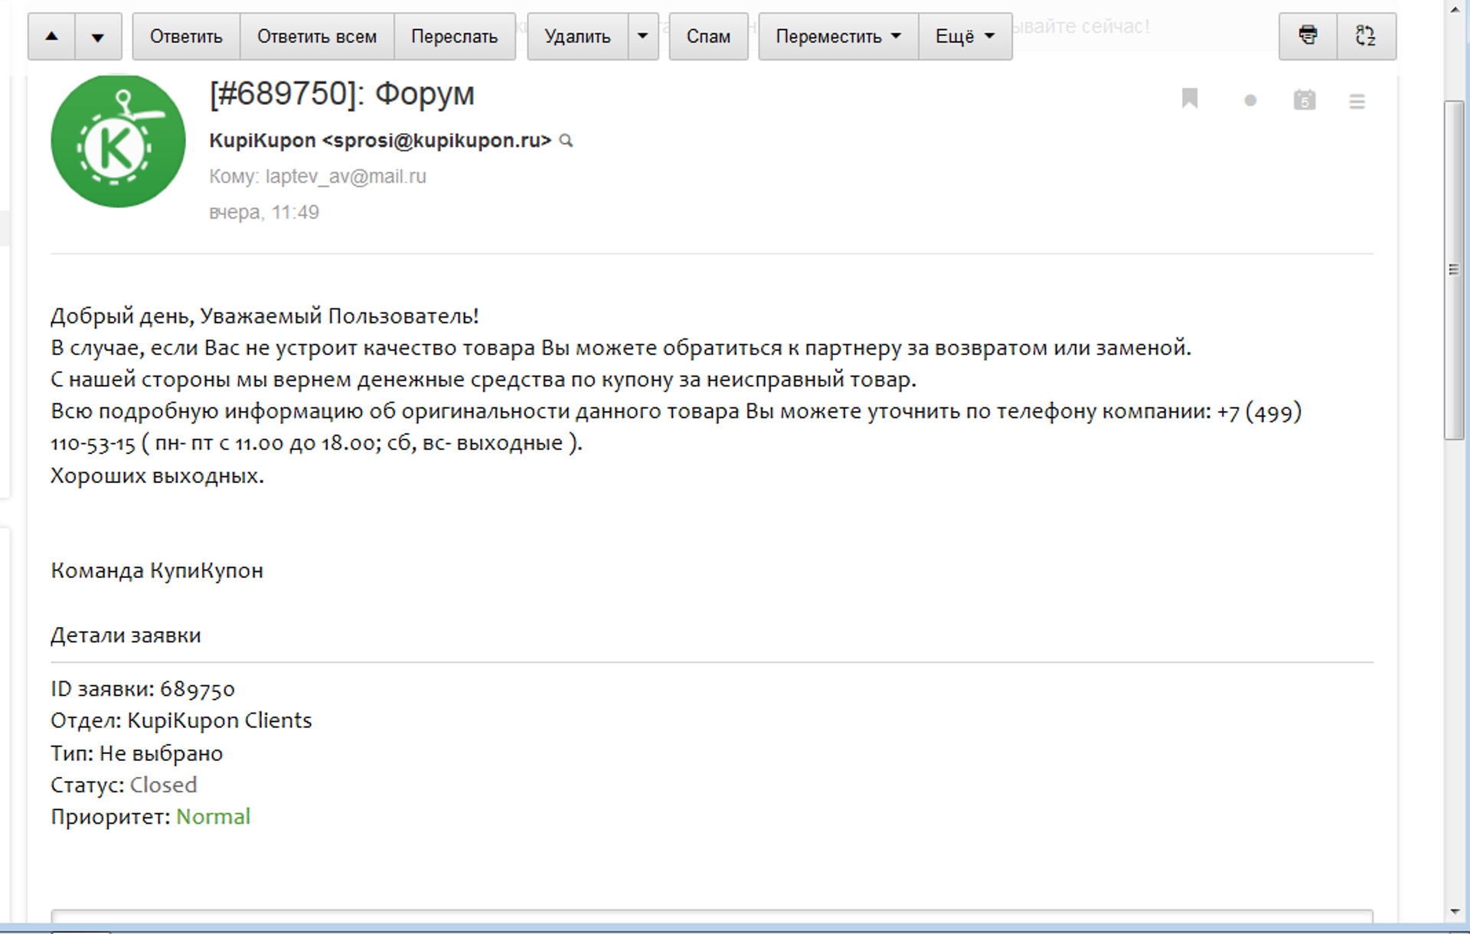Screen dimensions: 1470x934
Task: Click the scrollbar up arrow
Action: (1455, 9)
